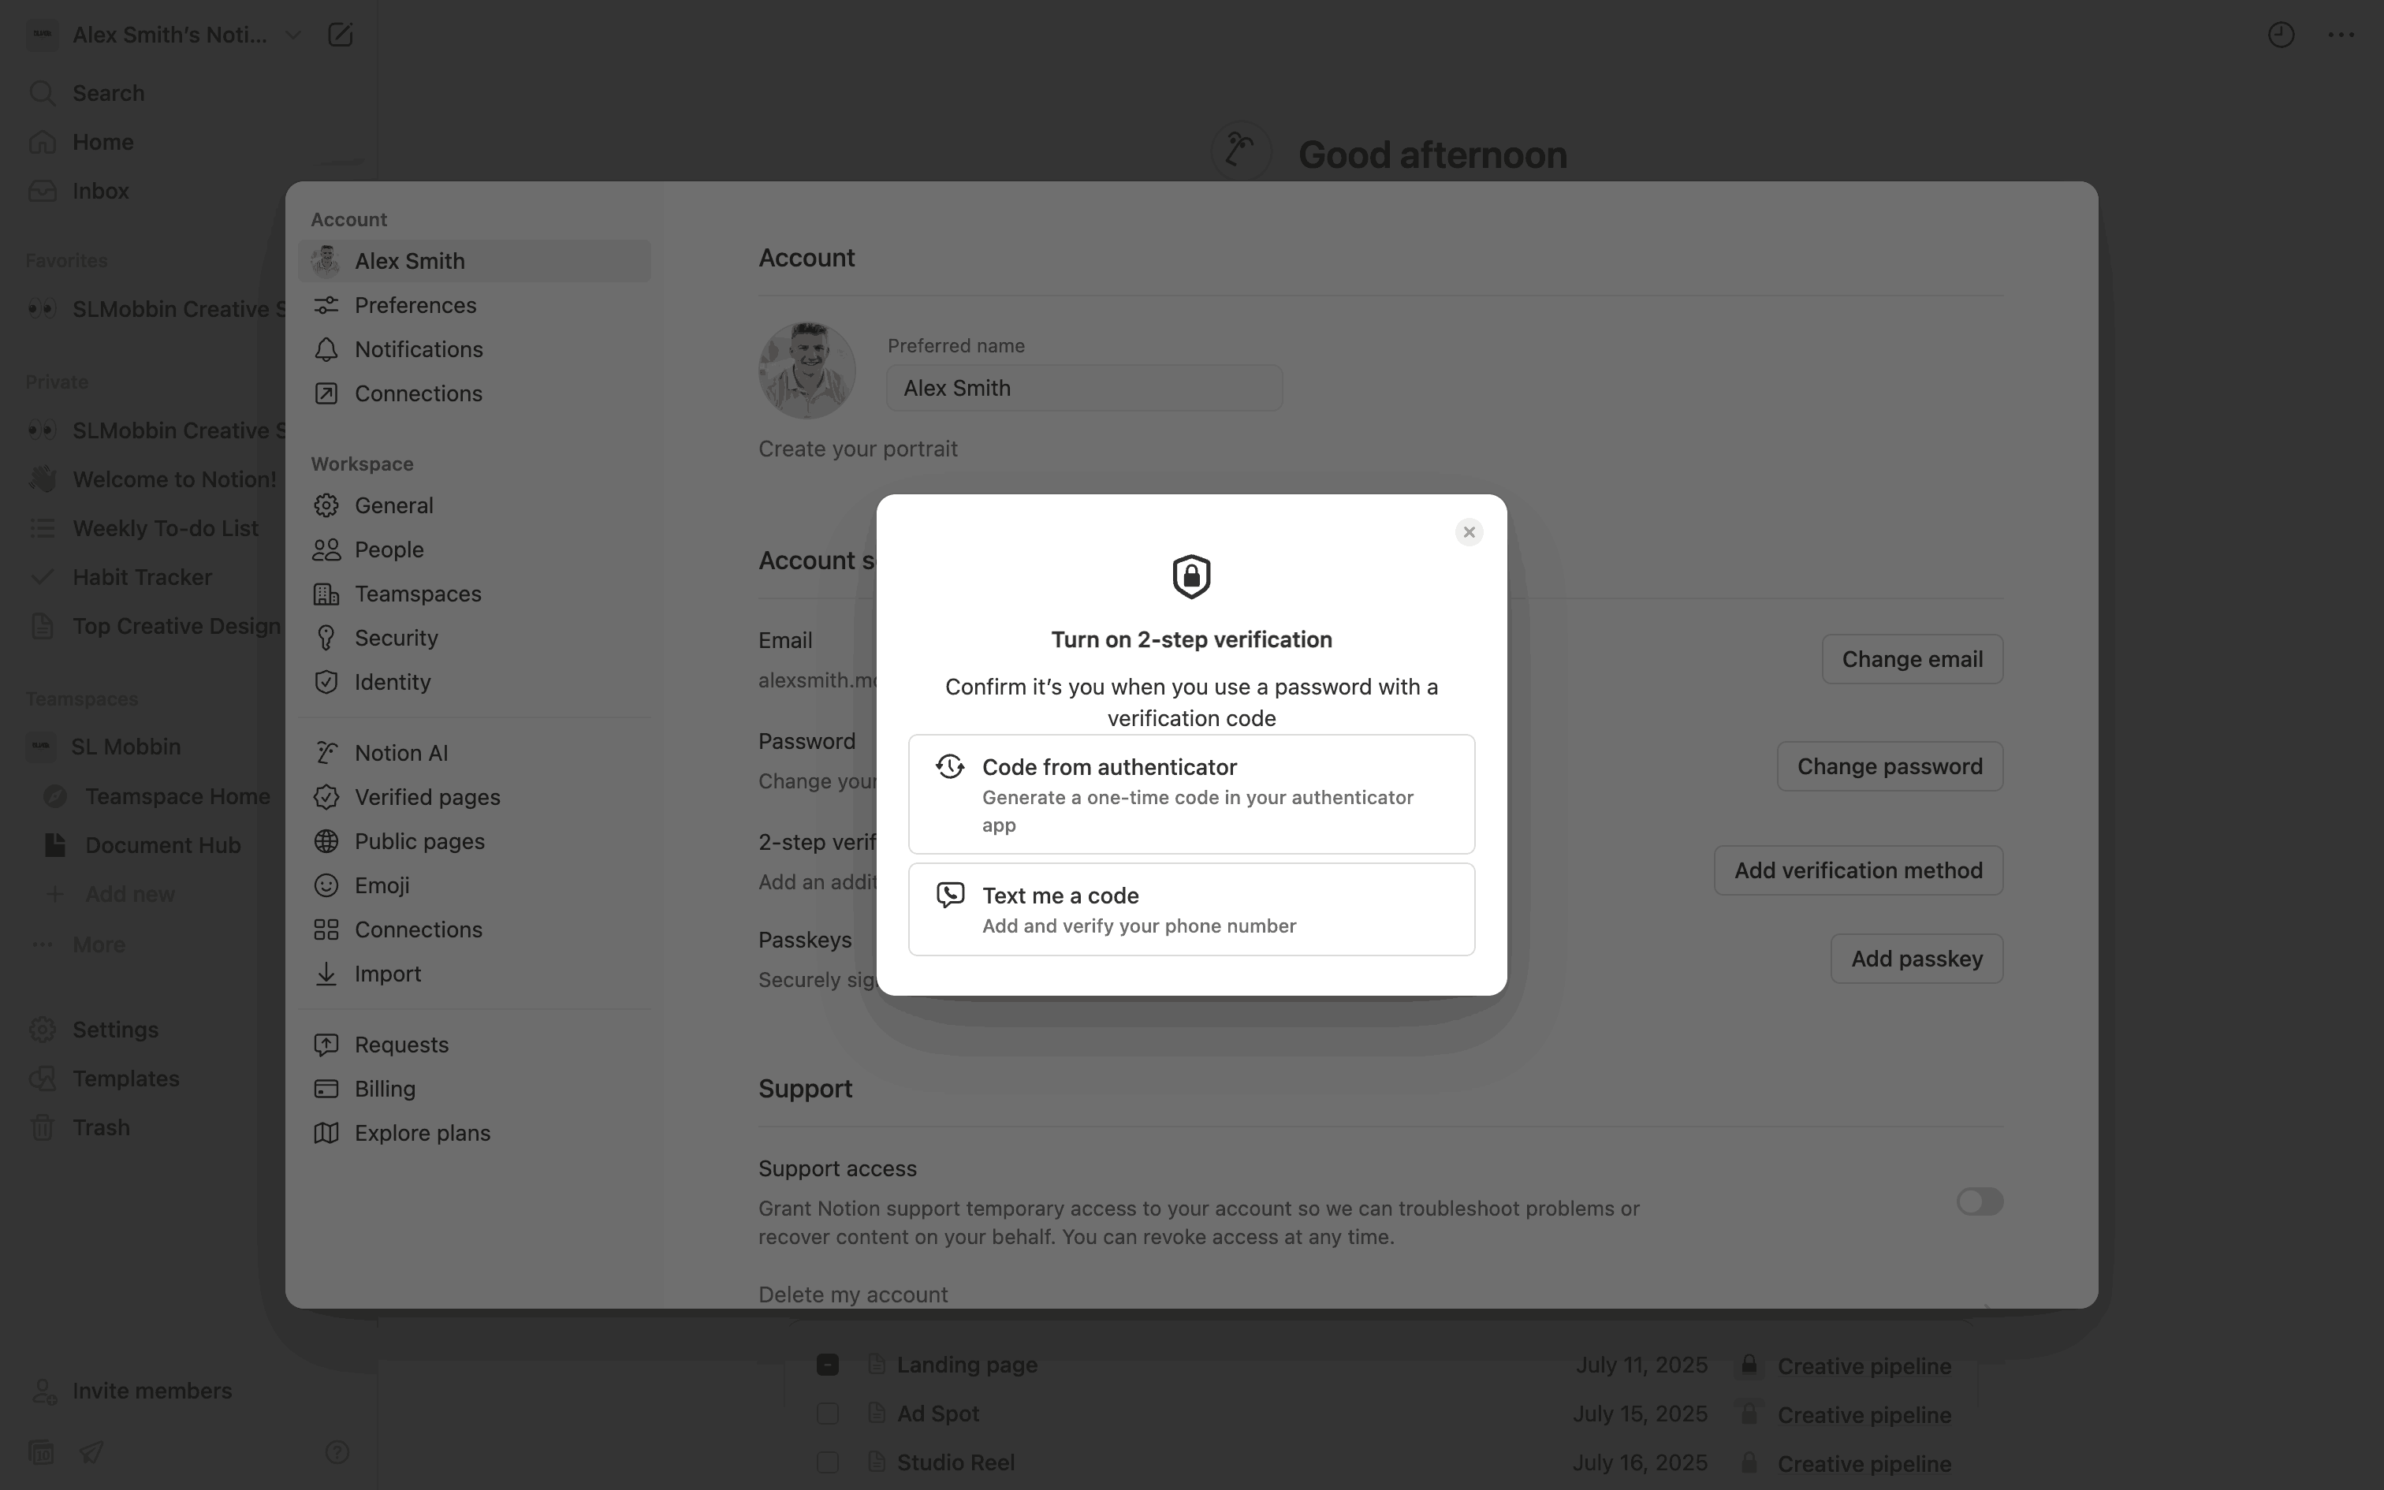Select Security in workspace settings

pos(396,638)
